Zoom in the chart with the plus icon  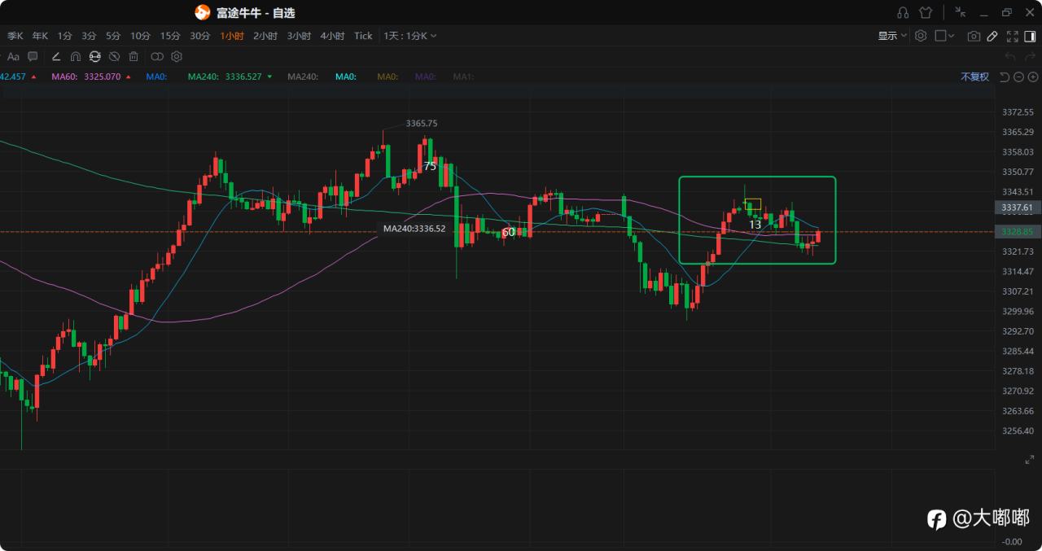pyautogui.click(x=1033, y=77)
